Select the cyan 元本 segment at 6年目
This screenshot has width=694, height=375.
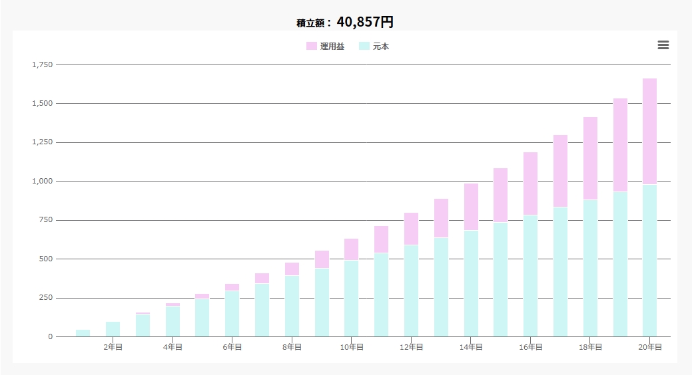pos(232,313)
